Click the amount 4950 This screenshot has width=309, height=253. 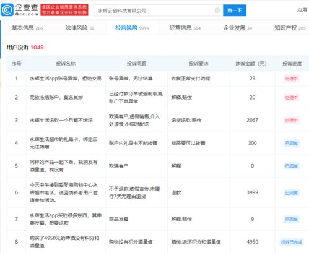252,242
